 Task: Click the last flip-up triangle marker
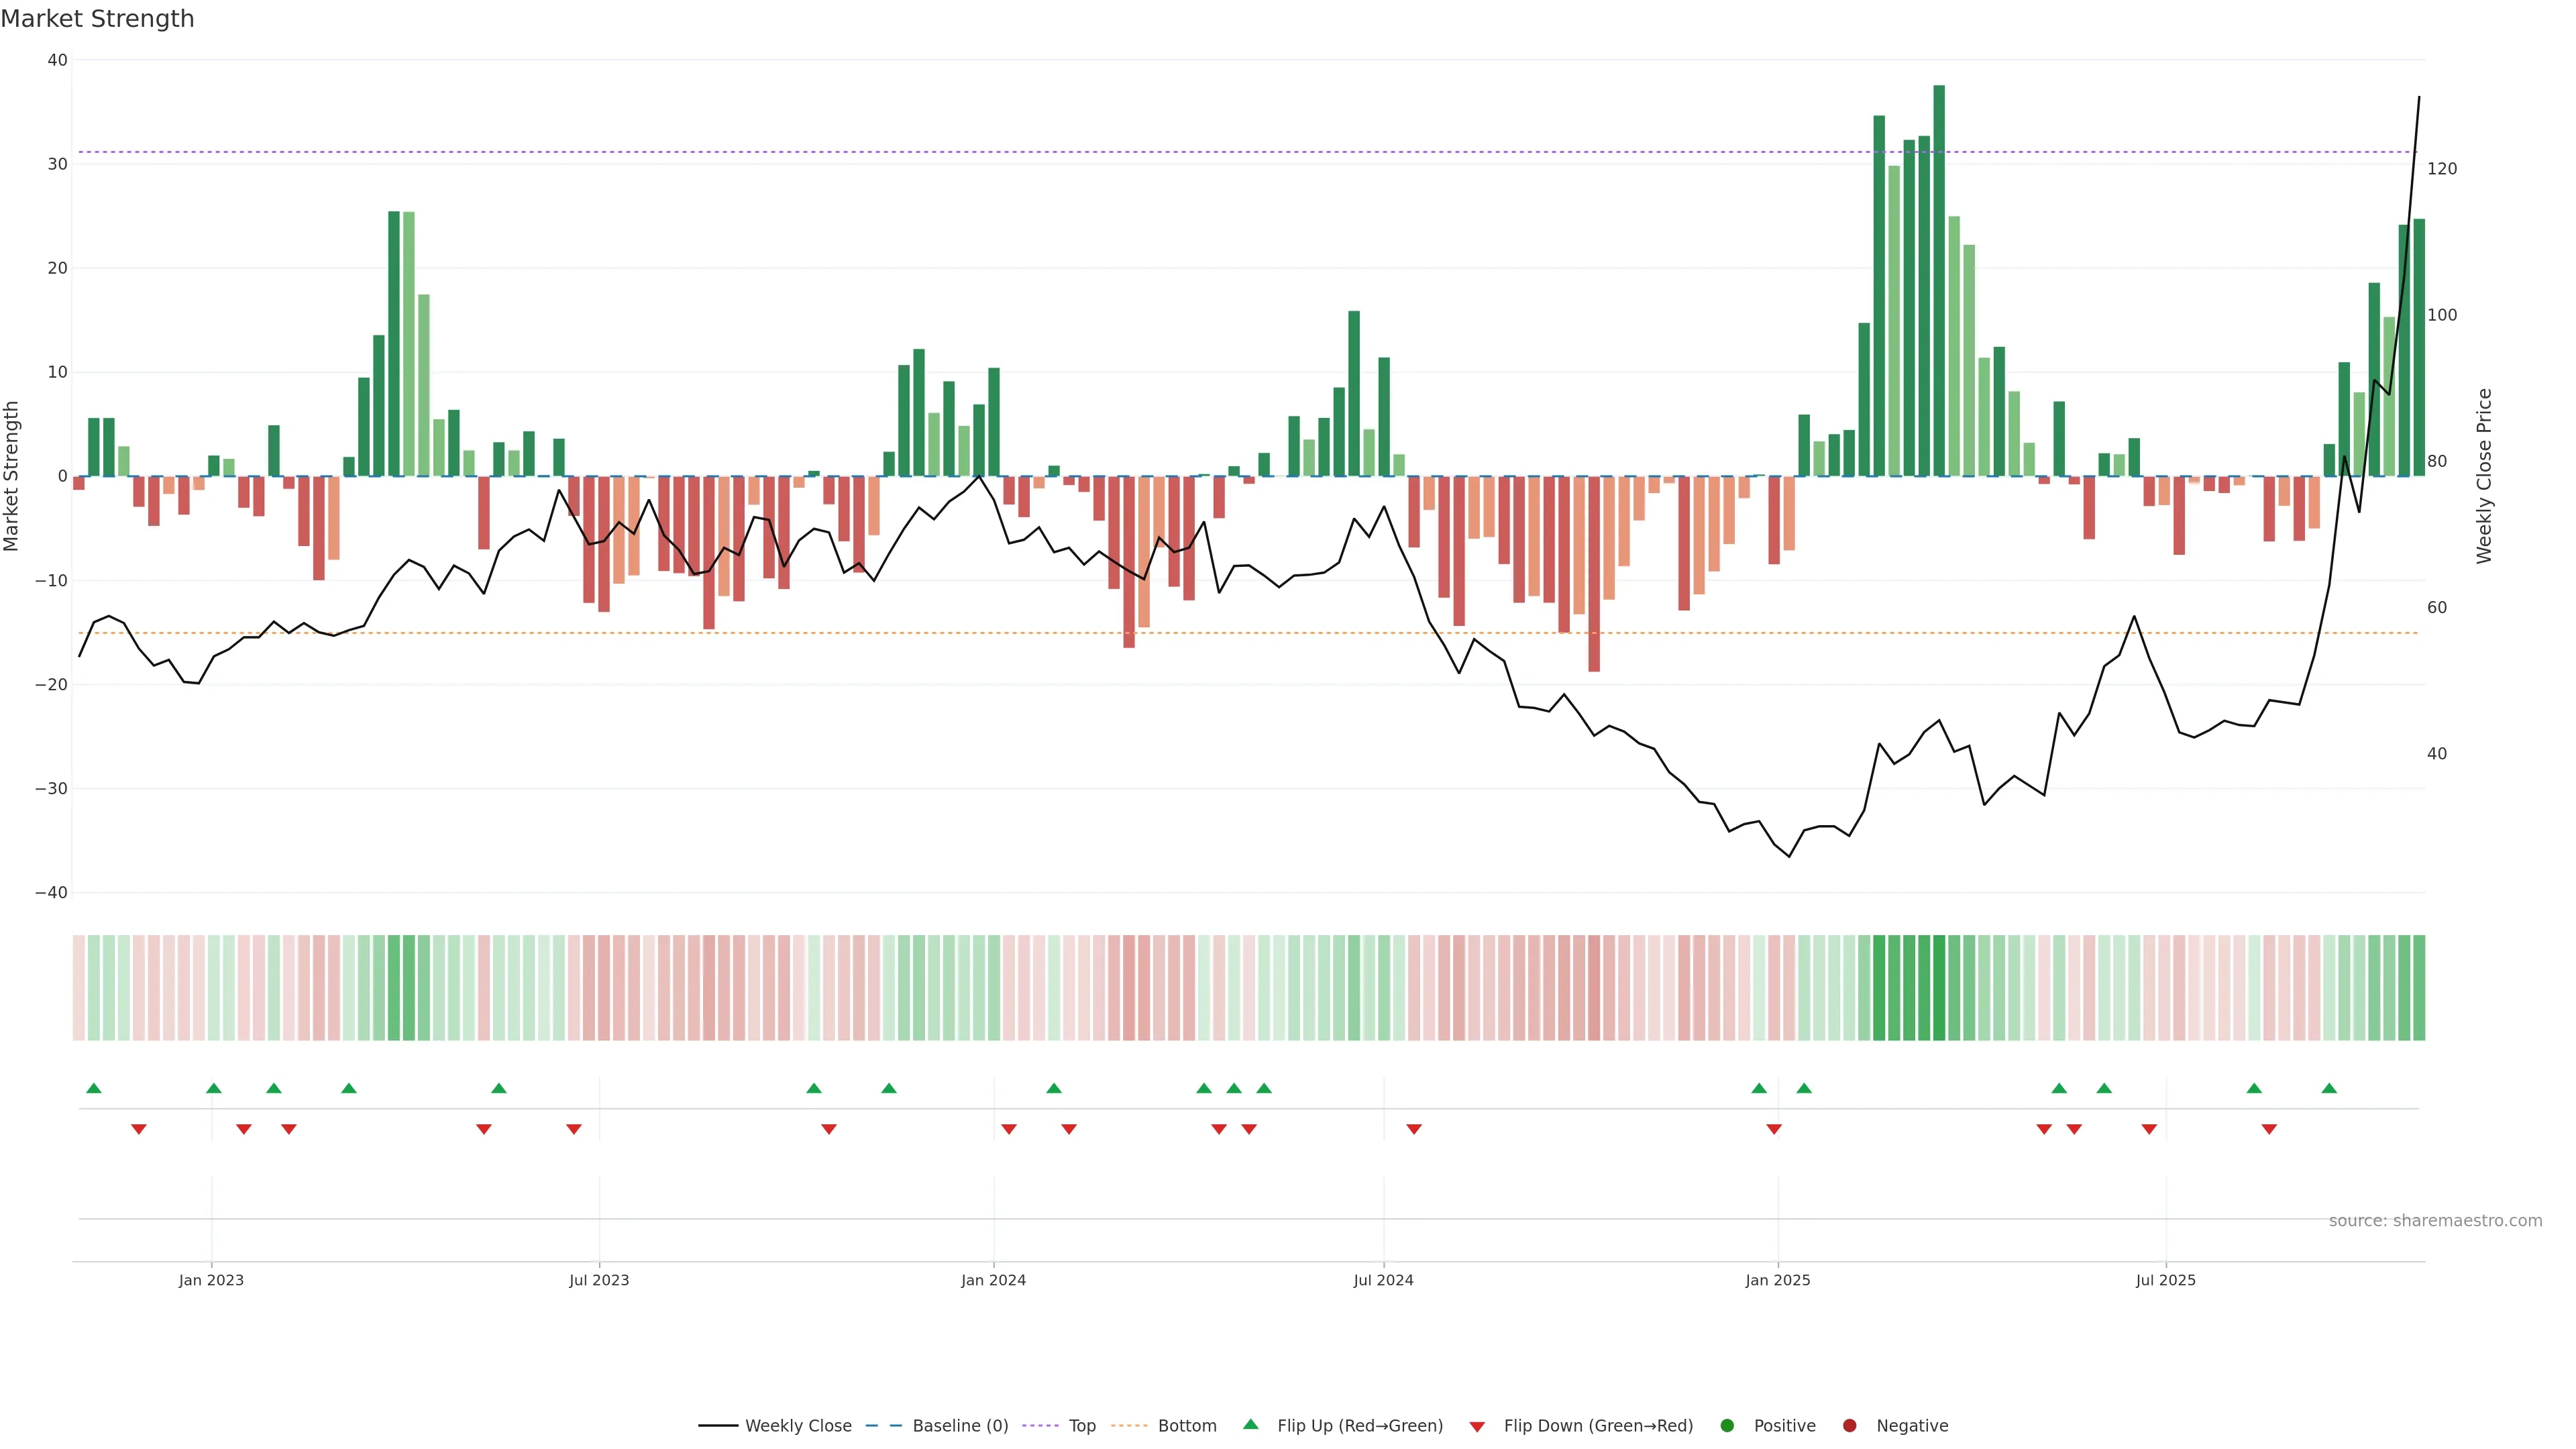tap(2329, 1088)
